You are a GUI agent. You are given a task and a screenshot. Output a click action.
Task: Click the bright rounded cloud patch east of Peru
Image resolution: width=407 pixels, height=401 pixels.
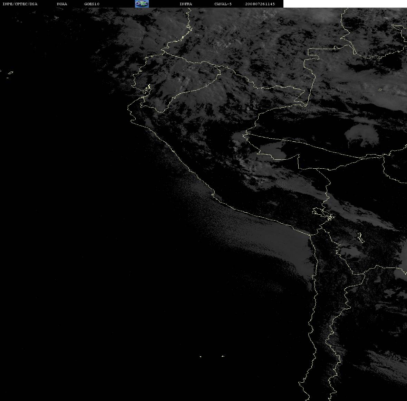click(361, 132)
